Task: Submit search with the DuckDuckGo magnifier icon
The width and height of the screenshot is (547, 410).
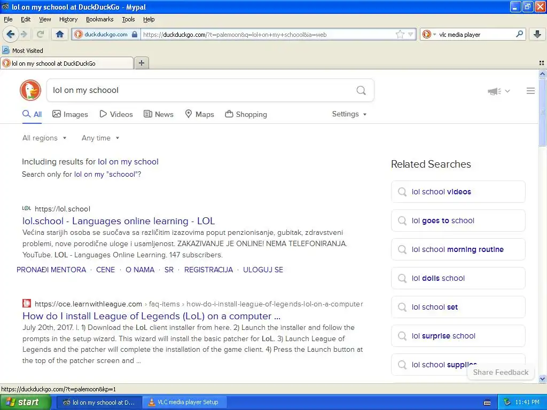Action: [x=361, y=91]
